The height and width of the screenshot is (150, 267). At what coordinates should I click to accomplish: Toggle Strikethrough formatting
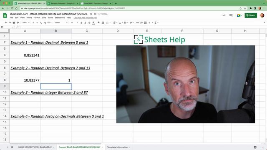pos(89,22)
